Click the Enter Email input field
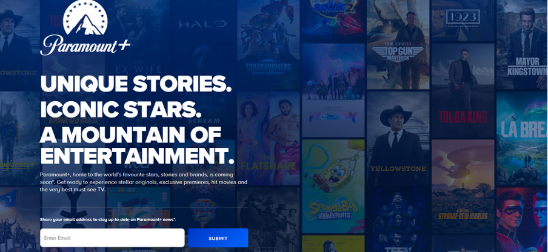Viewport: 548px width, 252px height. click(x=112, y=238)
